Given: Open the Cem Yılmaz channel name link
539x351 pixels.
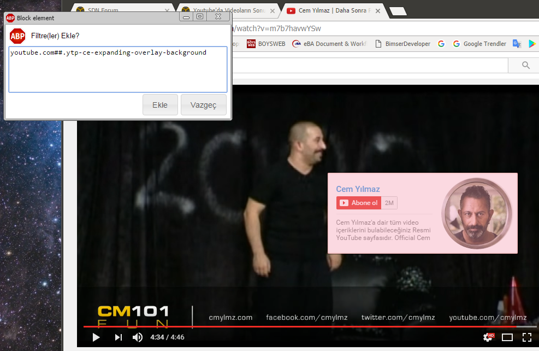Looking at the screenshot, I should click(x=358, y=189).
